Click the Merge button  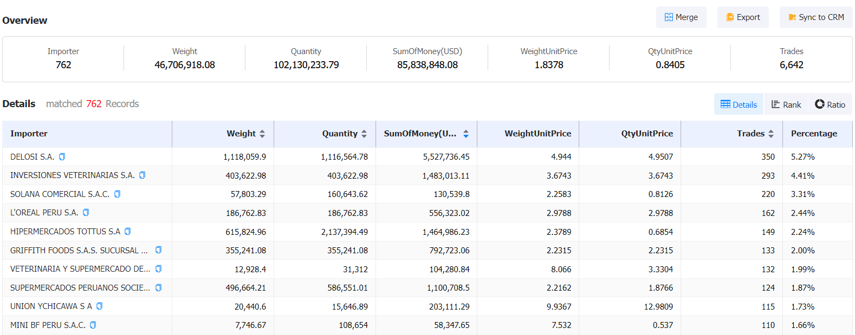tap(681, 17)
